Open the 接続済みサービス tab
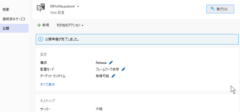Image resolution: width=240 pixels, height=112 pixels. [x=14, y=19]
